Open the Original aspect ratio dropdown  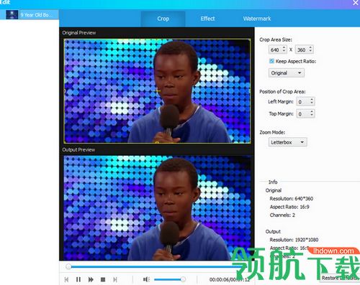pyautogui.click(x=287, y=73)
